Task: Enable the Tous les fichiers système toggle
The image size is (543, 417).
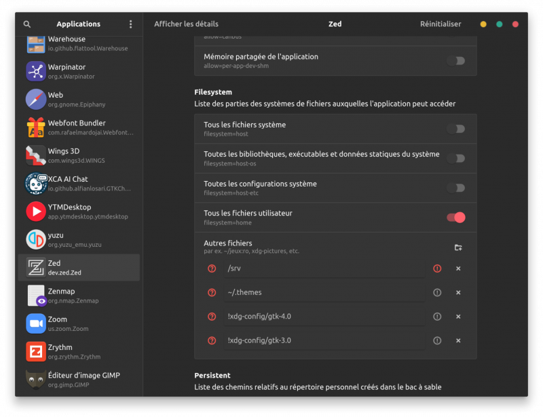Action: click(x=454, y=128)
